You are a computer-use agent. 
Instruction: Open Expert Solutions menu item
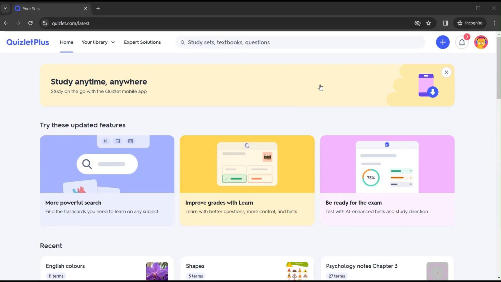(x=142, y=42)
